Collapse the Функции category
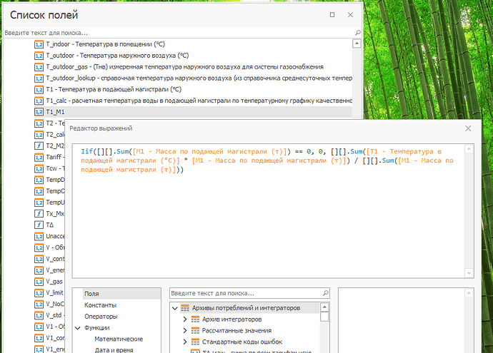The width and height of the screenshot is (493, 353). (78, 328)
